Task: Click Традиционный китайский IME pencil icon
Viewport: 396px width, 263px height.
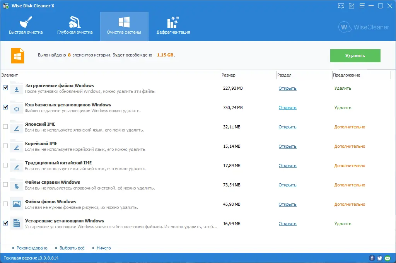Action: tap(17, 166)
